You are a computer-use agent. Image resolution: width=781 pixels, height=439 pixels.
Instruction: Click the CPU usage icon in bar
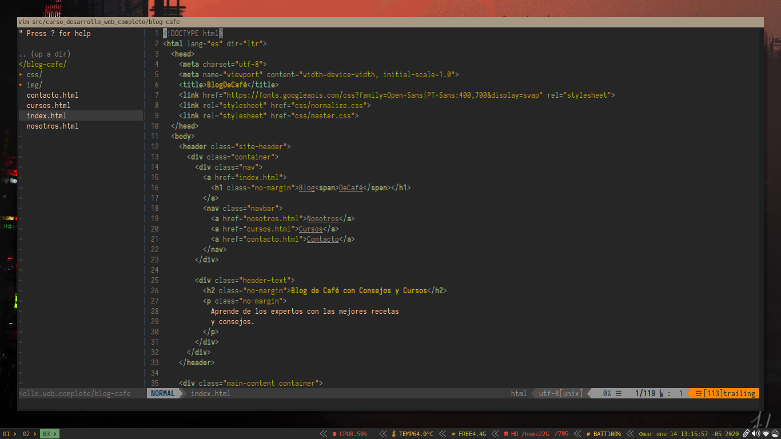pos(334,434)
